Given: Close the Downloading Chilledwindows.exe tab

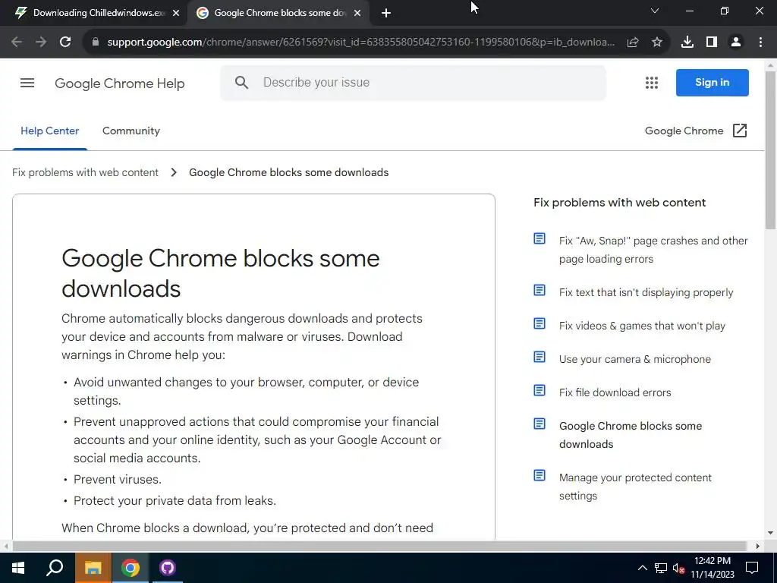Looking at the screenshot, I should pyautogui.click(x=176, y=13).
